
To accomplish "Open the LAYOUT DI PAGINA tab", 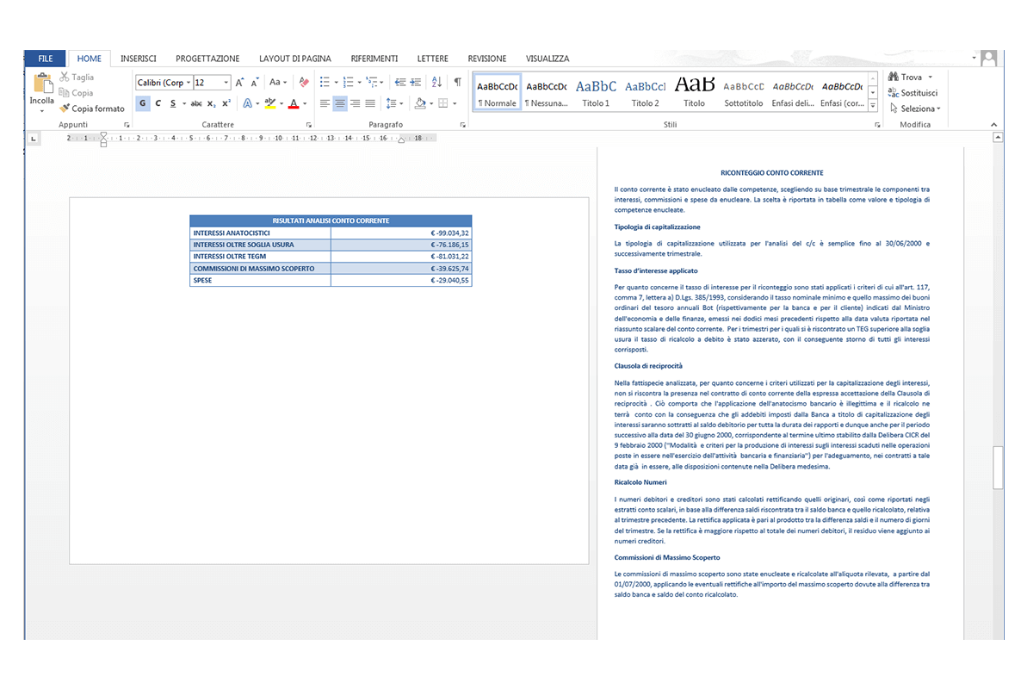I will (294, 59).
